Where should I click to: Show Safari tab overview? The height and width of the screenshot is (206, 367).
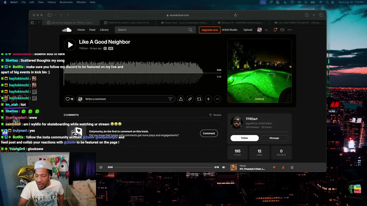tap(321, 15)
